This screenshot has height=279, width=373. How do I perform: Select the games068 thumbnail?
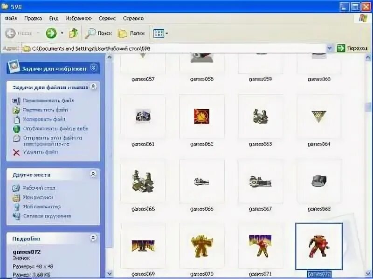coord(319,181)
